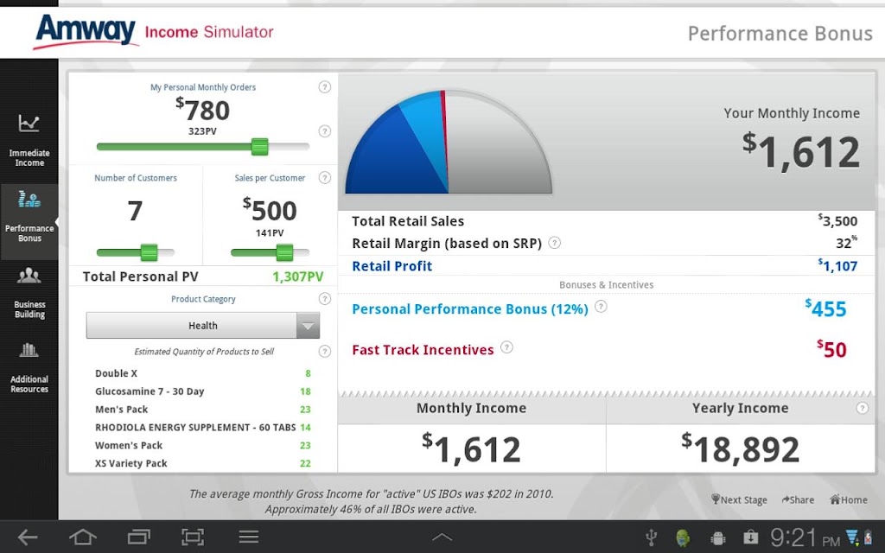Select the Performance Bonus sidebar icon

tap(29, 200)
